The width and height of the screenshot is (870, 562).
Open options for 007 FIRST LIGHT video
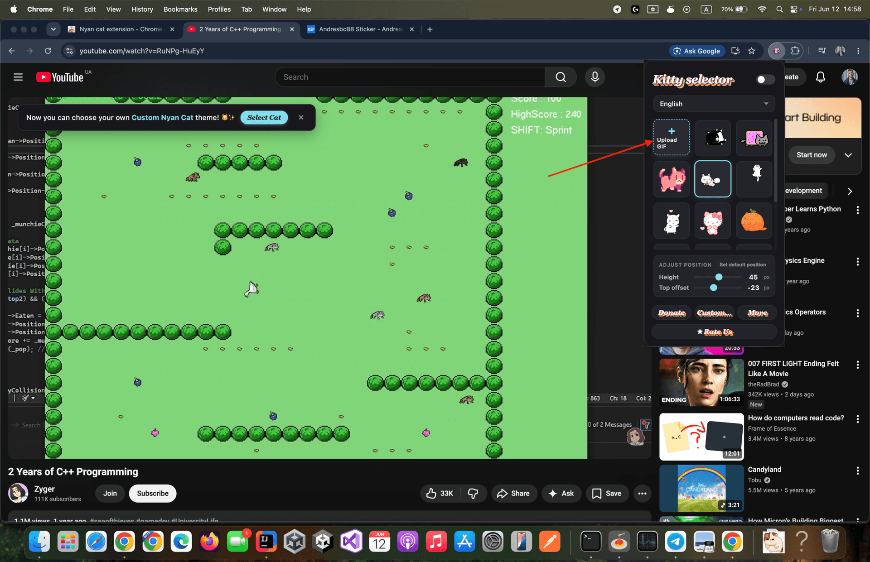tap(857, 365)
